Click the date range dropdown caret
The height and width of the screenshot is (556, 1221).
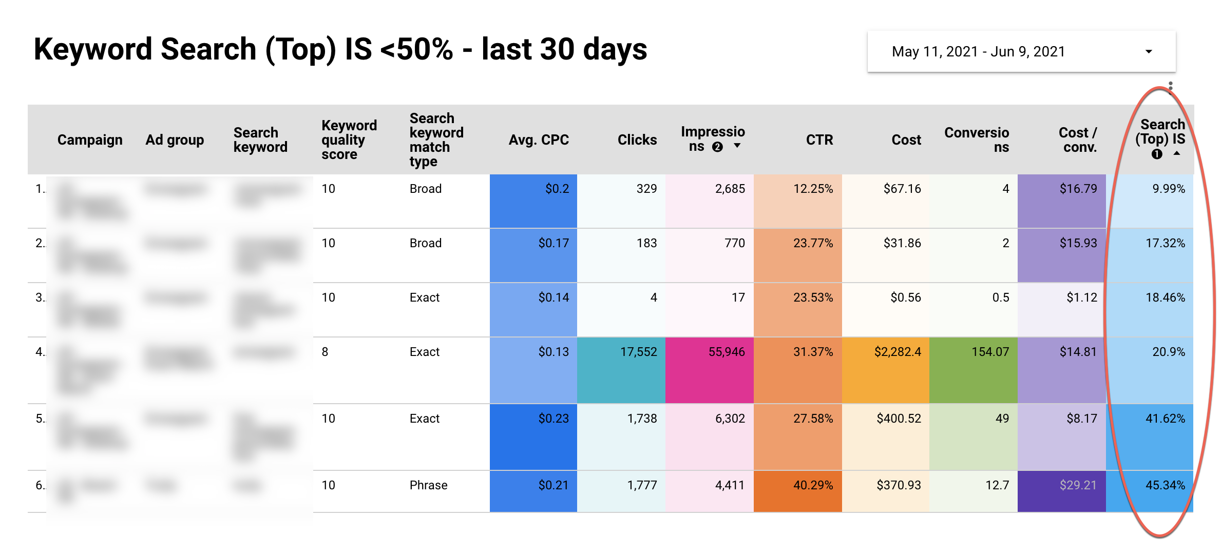pos(1149,51)
